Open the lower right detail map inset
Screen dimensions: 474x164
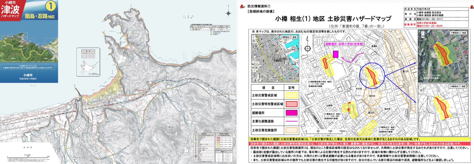coord(443,110)
